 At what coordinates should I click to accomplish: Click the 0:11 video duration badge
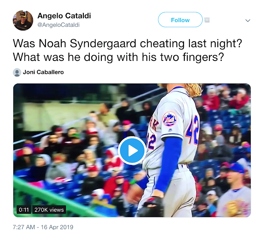pyautogui.click(x=24, y=210)
